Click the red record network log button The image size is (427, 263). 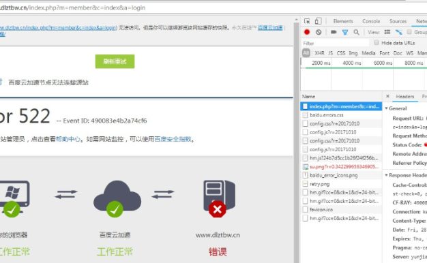pyautogui.click(x=307, y=32)
